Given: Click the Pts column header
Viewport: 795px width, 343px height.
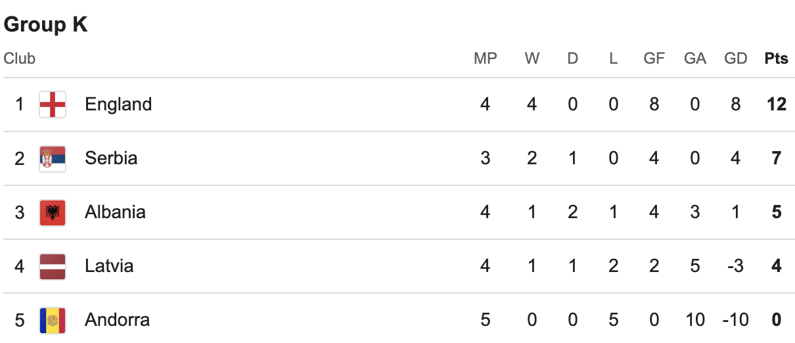Looking at the screenshot, I should 776,58.
